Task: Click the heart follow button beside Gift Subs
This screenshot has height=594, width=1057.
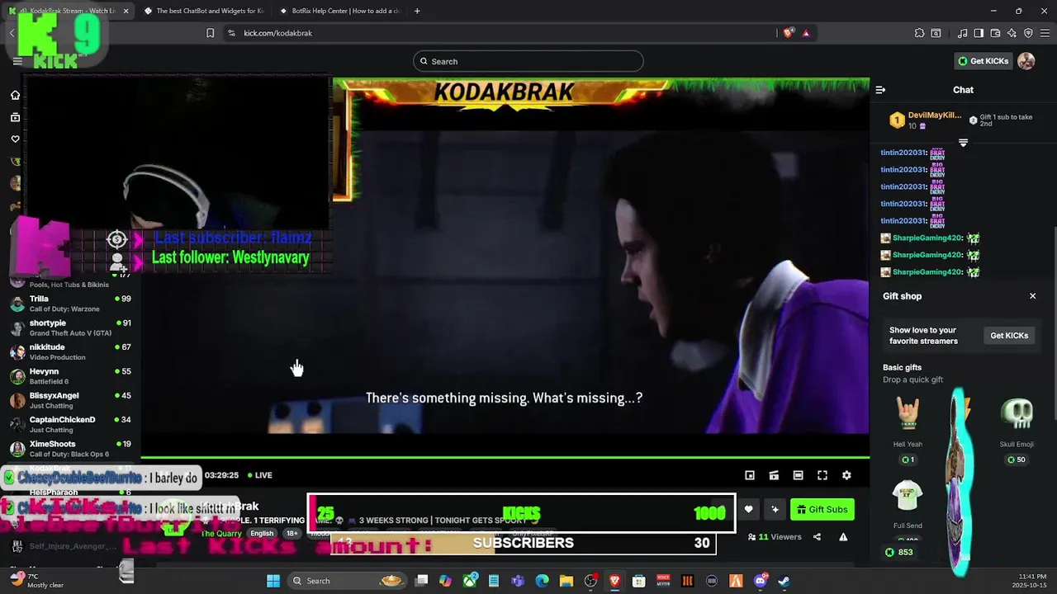Action: [748, 510]
